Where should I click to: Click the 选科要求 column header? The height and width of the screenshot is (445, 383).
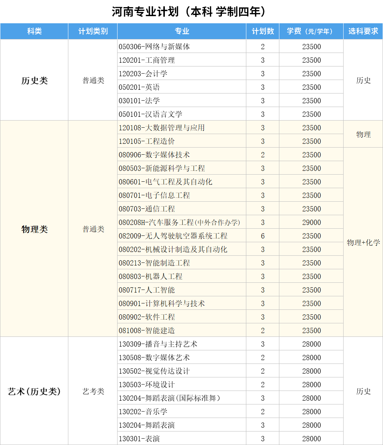click(363, 31)
